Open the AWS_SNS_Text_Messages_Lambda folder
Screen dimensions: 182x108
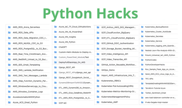pyautogui.click(x=30, y=76)
